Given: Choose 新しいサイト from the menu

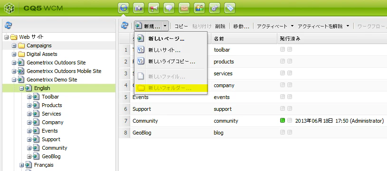Looking at the screenshot, I should pos(170,50).
